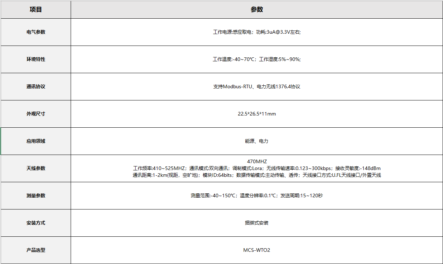Click the 环境特性 row label
This screenshot has height=264, width=443.
tap(36, 59)
